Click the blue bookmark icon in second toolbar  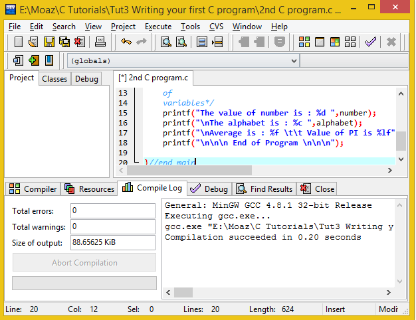pyautogui.click(x=49, y=60)
